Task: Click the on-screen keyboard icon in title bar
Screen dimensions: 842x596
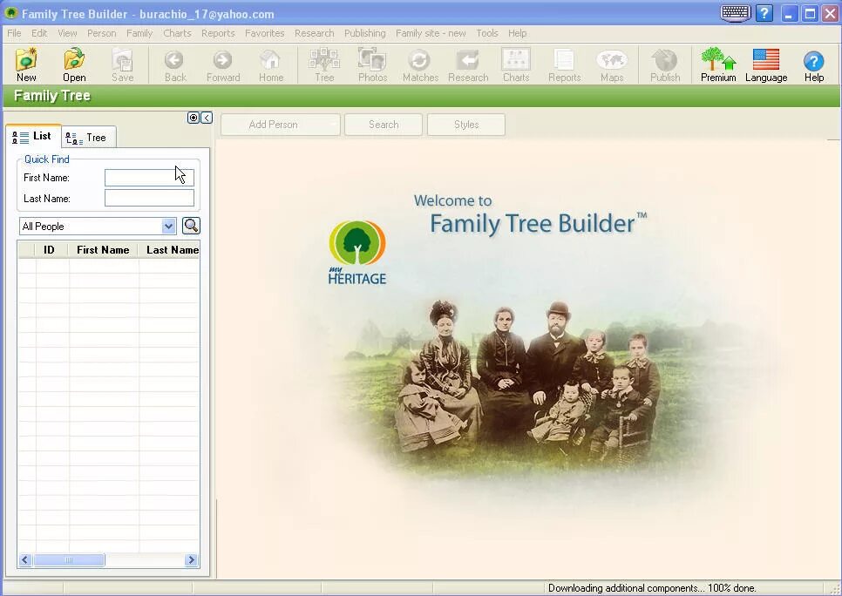Action: pyautogui.click(x=735, y=13)
